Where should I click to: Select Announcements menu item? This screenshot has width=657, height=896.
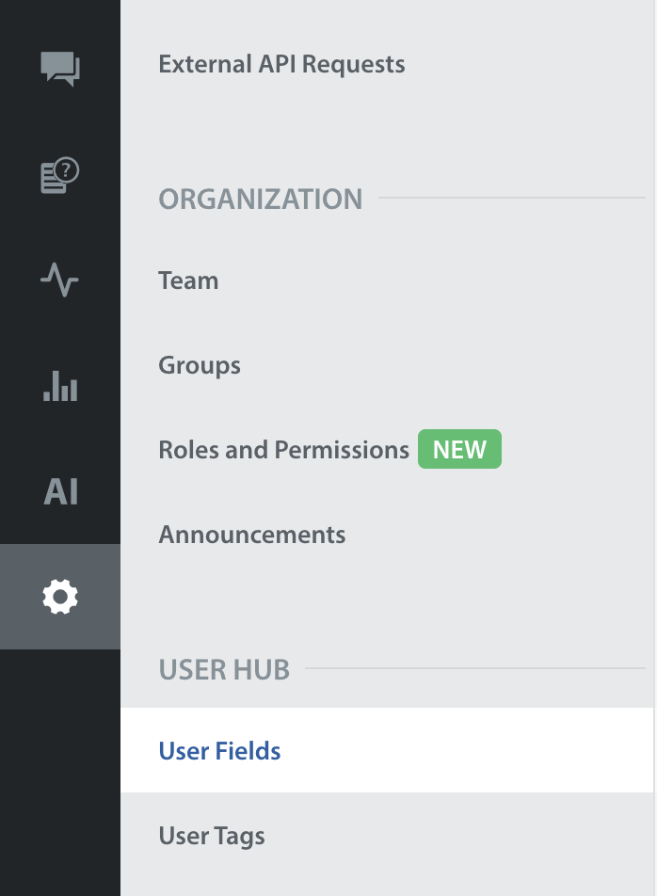[x=252, y=535]
